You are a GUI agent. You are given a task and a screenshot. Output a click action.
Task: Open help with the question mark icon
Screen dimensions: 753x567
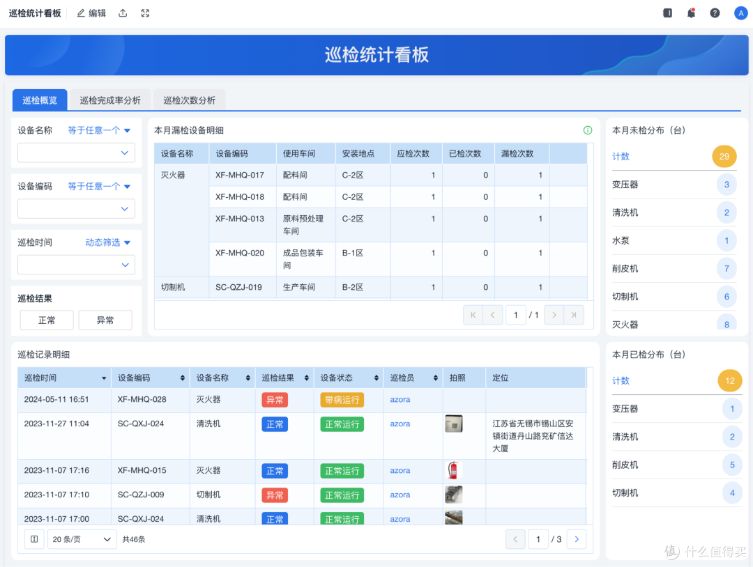pos(715,13)
